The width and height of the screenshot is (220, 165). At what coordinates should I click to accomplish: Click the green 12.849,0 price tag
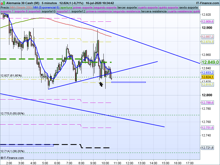tap(210, 62)
